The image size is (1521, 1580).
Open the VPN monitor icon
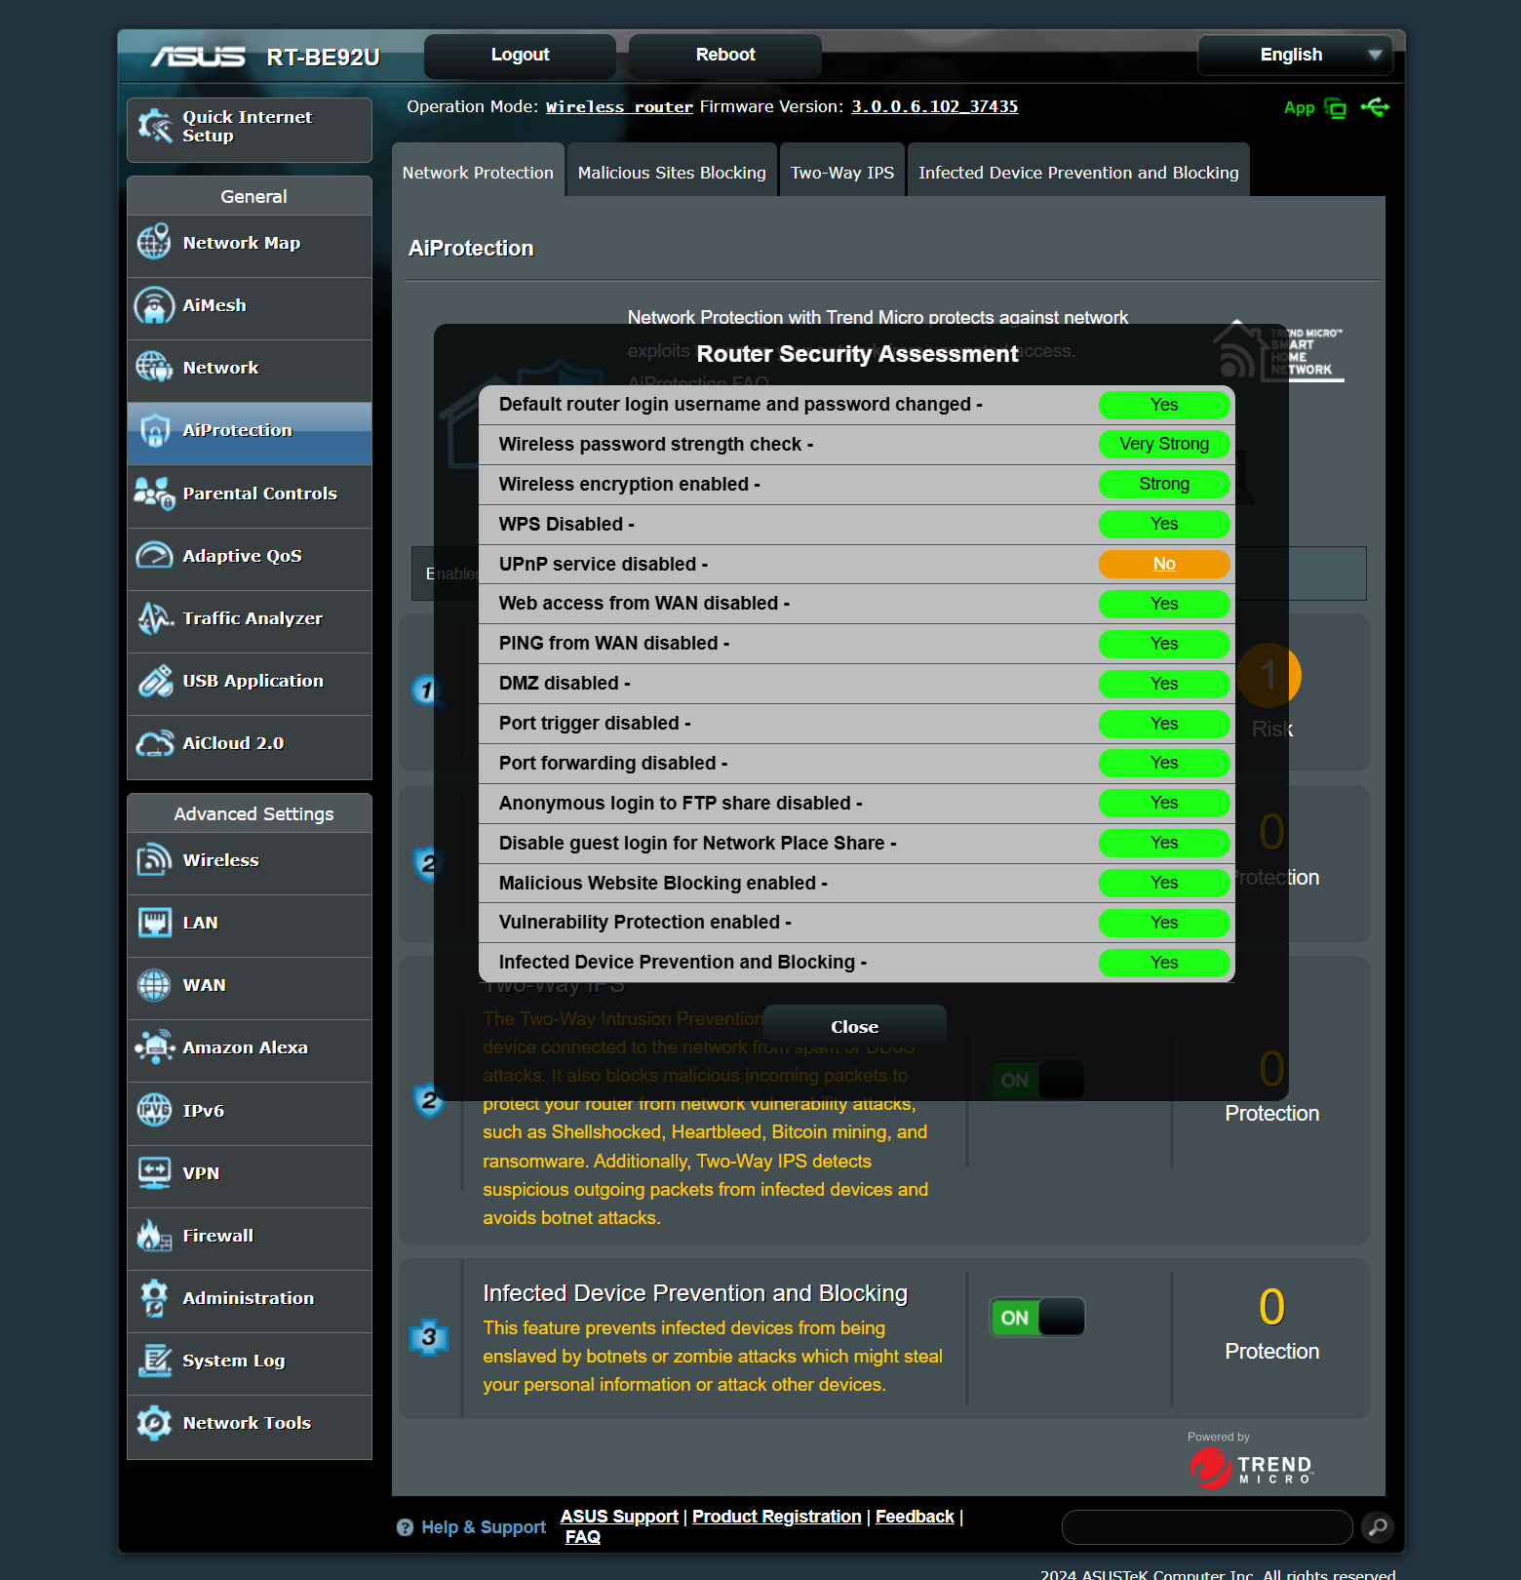click(154, 1173)
